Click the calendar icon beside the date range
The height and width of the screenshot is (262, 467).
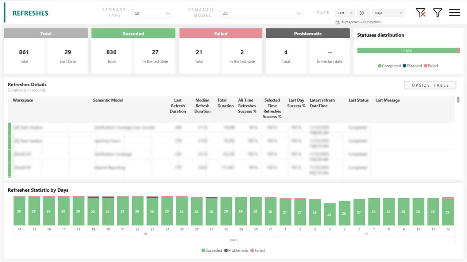click(x=337, y=22)
